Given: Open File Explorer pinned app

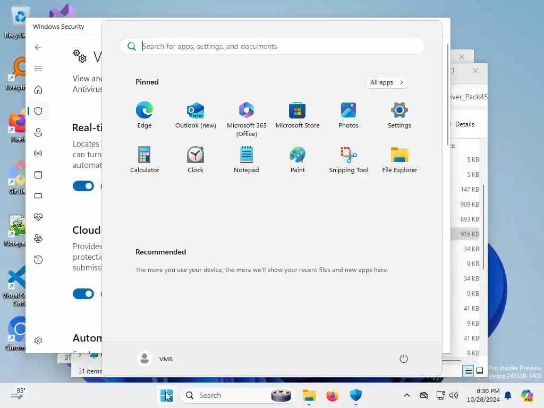Looking at the screenshot, I should click(399, 160).
